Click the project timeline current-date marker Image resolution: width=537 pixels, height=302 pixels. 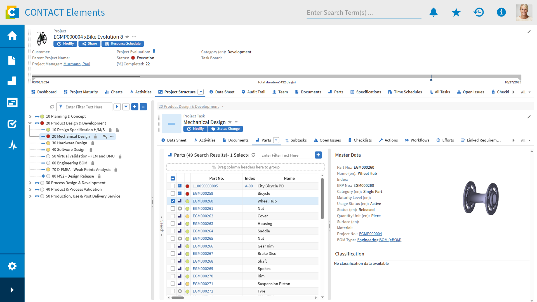coord(431,78)
